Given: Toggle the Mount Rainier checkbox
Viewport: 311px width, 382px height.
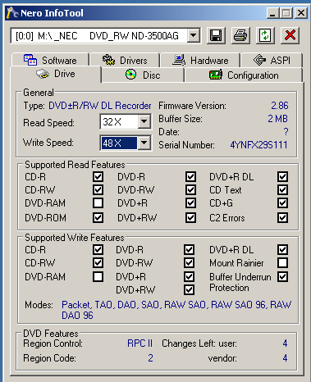Looking at the screenshot, I should (x=282, y=263).
